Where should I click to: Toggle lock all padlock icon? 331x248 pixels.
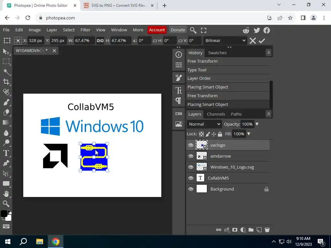coord(220,134)
